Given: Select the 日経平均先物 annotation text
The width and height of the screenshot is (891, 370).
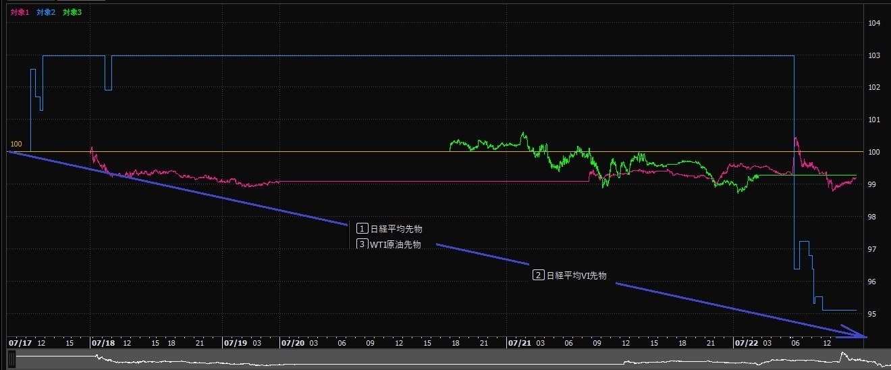Looking at the screenshot, I should click(x=396, y=229).
